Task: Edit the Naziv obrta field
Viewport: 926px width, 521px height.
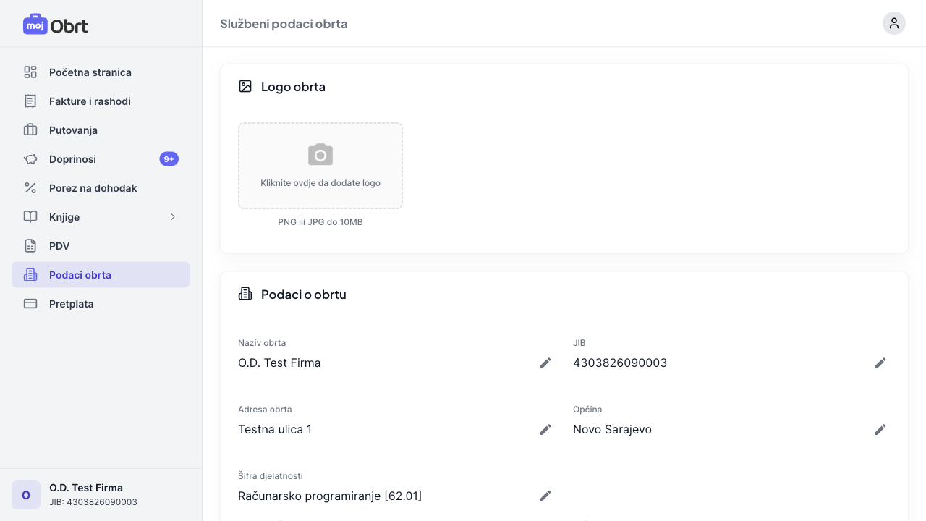Action: click(x=545, y=363)
